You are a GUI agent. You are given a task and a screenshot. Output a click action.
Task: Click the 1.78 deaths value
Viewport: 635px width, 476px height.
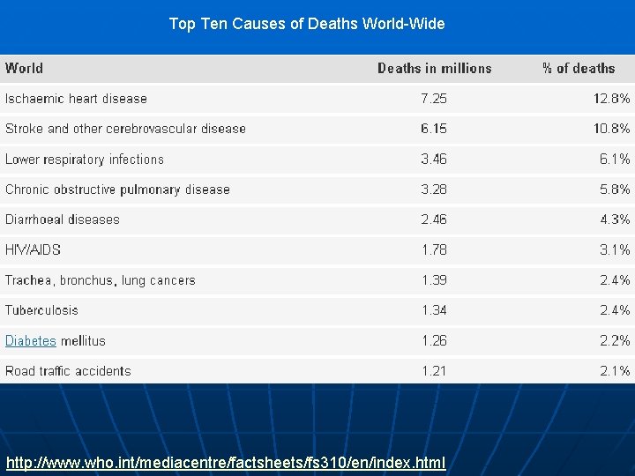tap(435, 249)
